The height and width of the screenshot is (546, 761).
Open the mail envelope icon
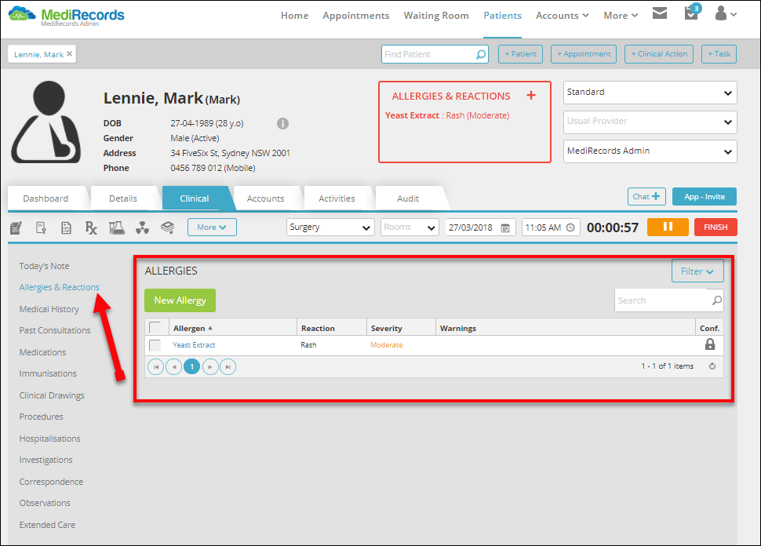[660, 13]
